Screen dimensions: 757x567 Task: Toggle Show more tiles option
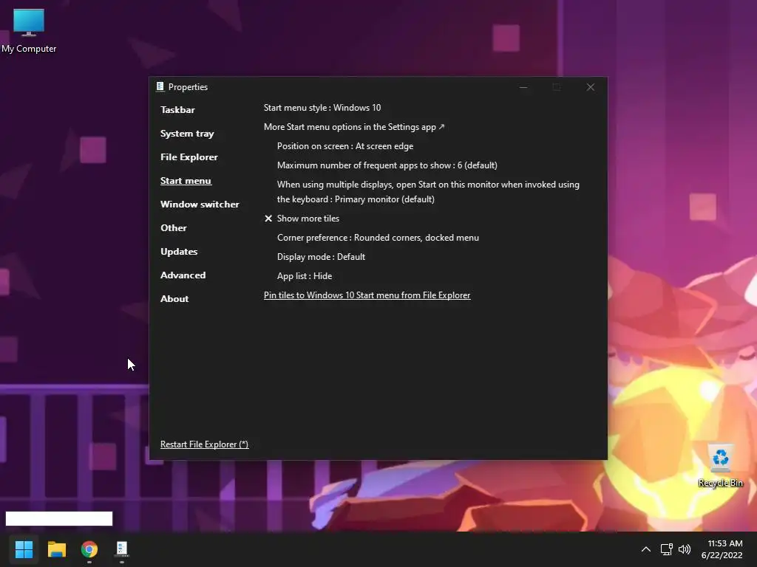302,219
